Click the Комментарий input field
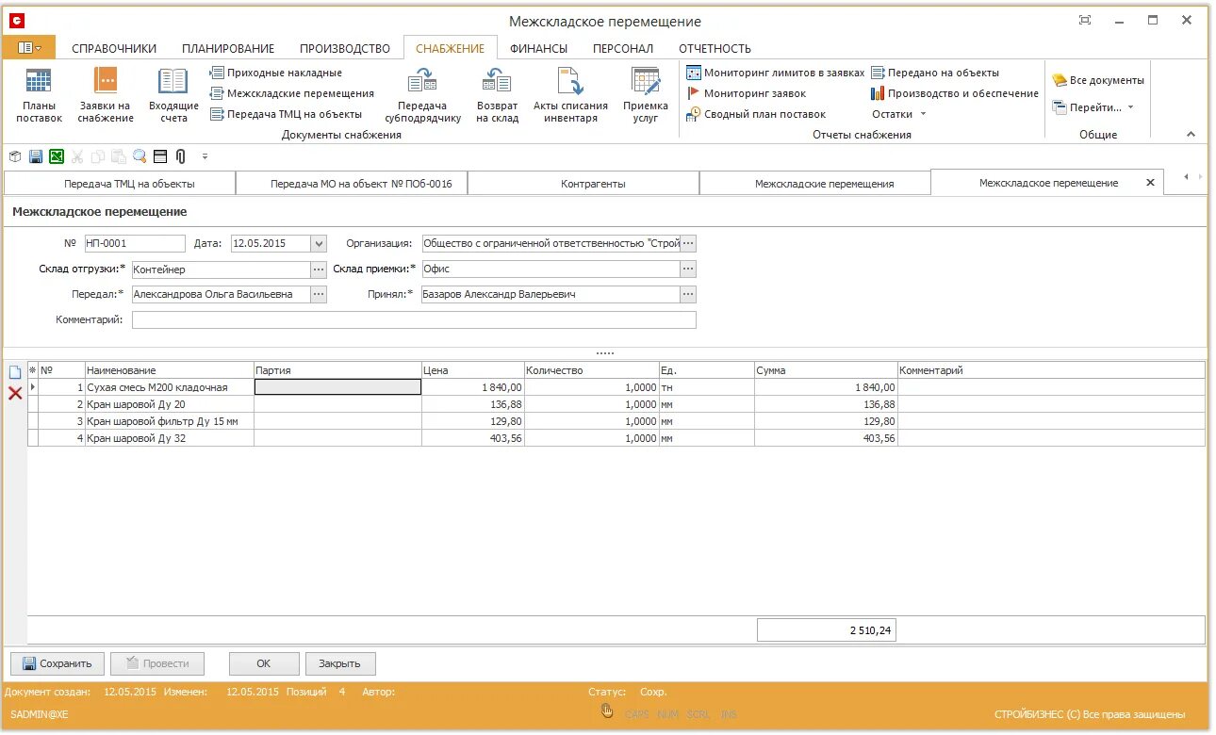The height and width of the screenshot is (735, 1216). click(x=414, y=319)
